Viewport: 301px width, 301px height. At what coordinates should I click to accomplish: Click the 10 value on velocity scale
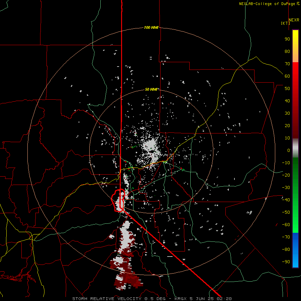(287, 138)
